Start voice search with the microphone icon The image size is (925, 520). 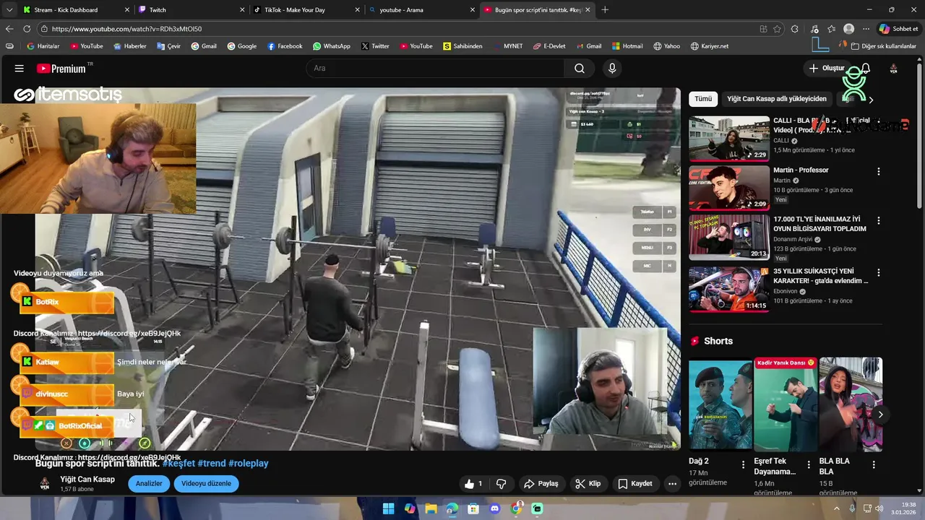612,69
